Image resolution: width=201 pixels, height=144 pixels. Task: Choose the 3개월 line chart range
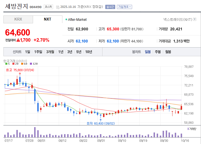(x=50, y=52)
